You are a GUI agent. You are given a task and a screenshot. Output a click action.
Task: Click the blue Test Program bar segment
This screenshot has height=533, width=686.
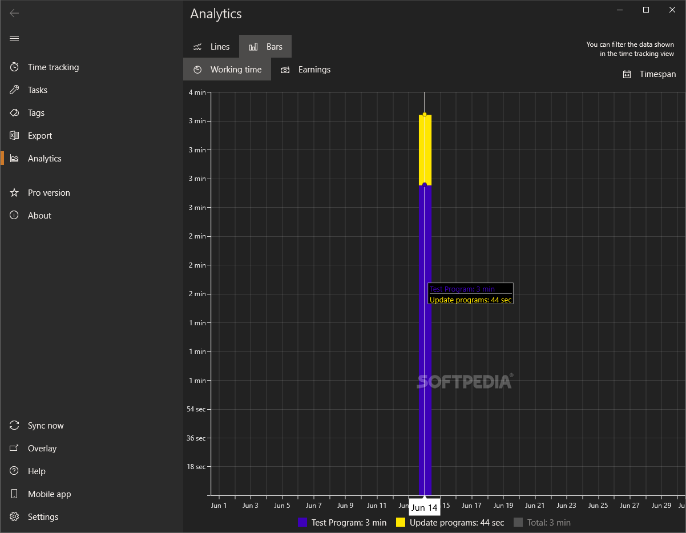tap(425, 340)
